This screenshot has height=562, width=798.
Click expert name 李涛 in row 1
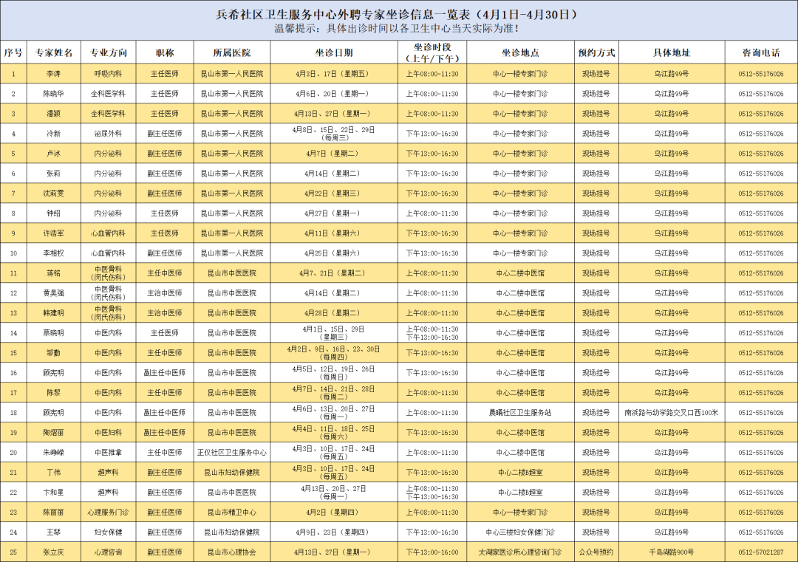(54, 74)
